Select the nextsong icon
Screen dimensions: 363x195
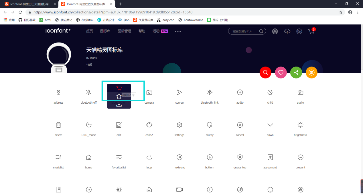tap(179, 157)
